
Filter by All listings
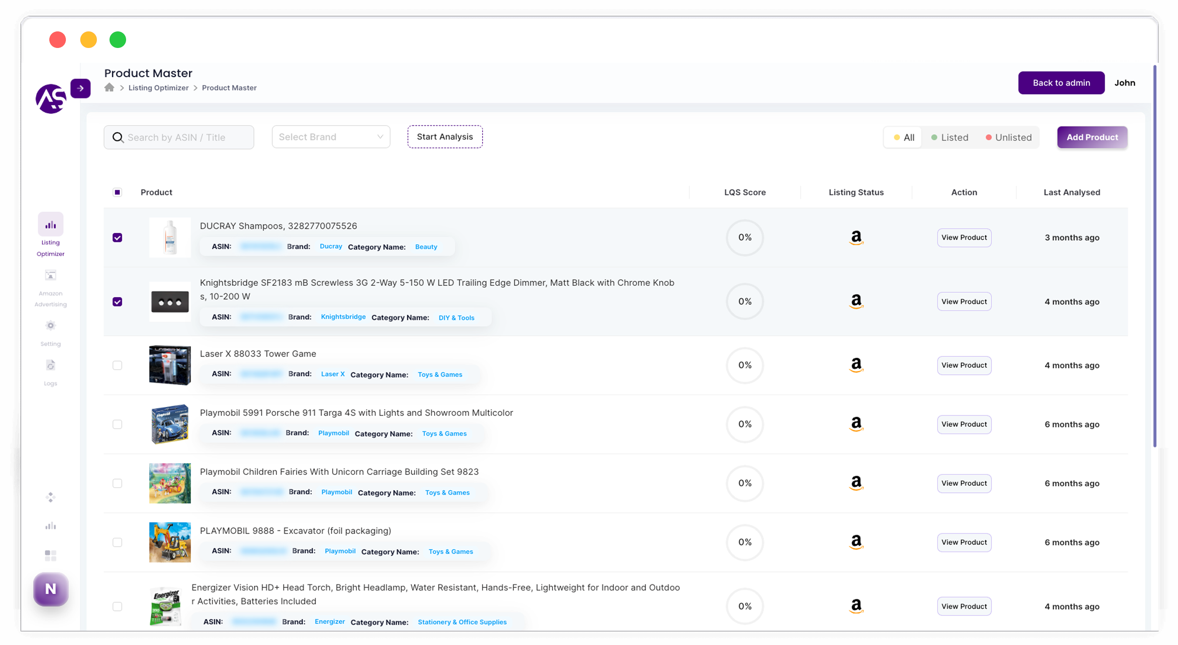pos(904,137)
